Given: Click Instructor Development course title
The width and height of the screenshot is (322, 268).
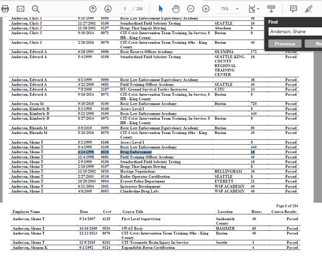Looking at the screenshot, I should (x=140, y=186).
